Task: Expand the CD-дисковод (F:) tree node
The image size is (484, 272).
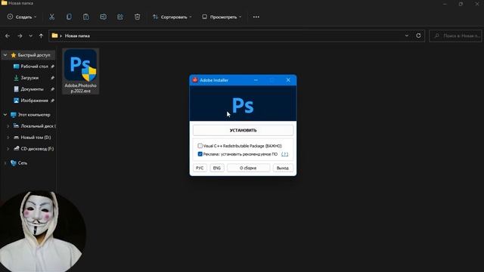Action: pos(8,149)
